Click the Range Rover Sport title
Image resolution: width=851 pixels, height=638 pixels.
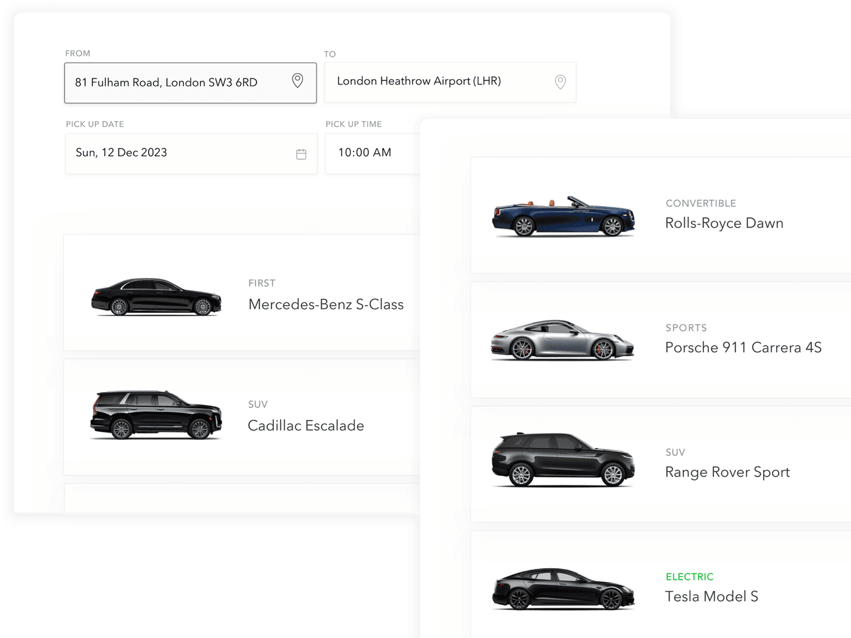(727, 473)
